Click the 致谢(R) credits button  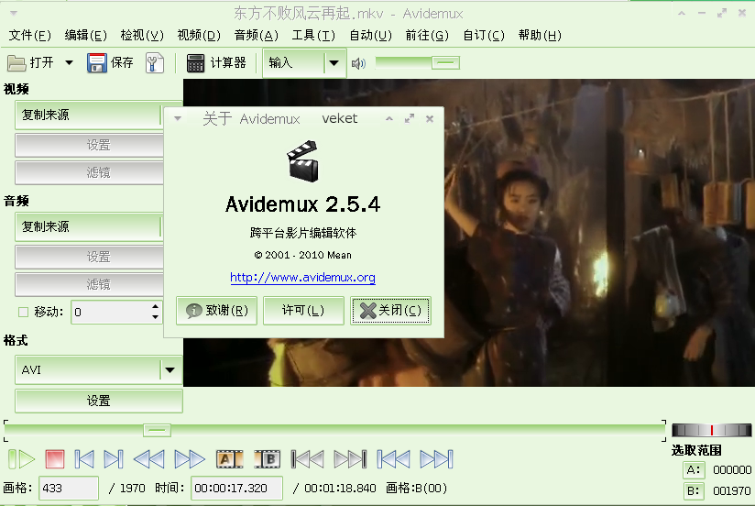(216, 311)
